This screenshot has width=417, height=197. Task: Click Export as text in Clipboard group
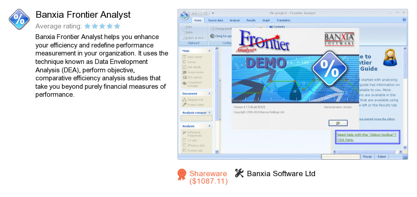[194, 38]
